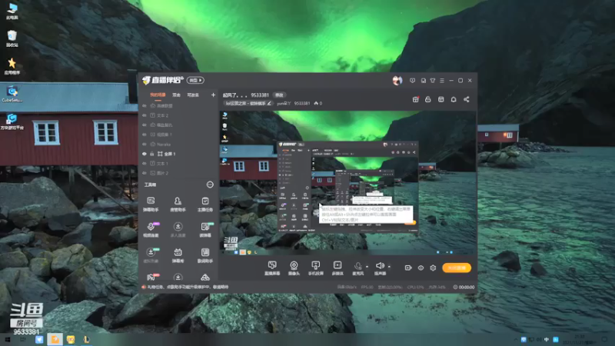Open the user avatar in the title bar
Image resolution: width=615 pixels, height=346 pixels.
[397, 81]
